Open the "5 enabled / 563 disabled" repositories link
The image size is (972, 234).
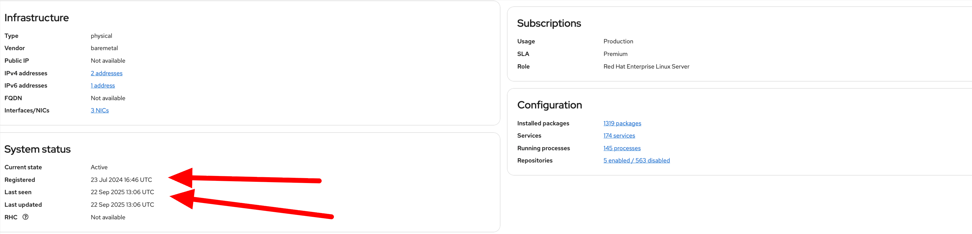[x=637, y=160]
